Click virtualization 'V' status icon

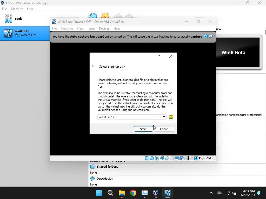click(x=186, y=158)
